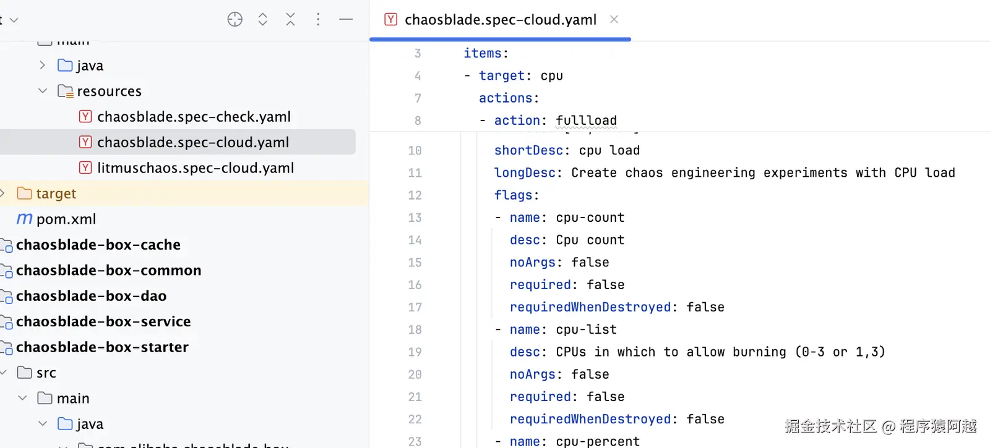
Task: Click litmuschaos.spec-cloud.yaml file icon
Action: pyautogui.click(x=85, y=167)
